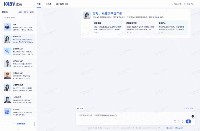200x131 pixels.
Task: Switch to the 知识库 tab
Action: [48, 4]
